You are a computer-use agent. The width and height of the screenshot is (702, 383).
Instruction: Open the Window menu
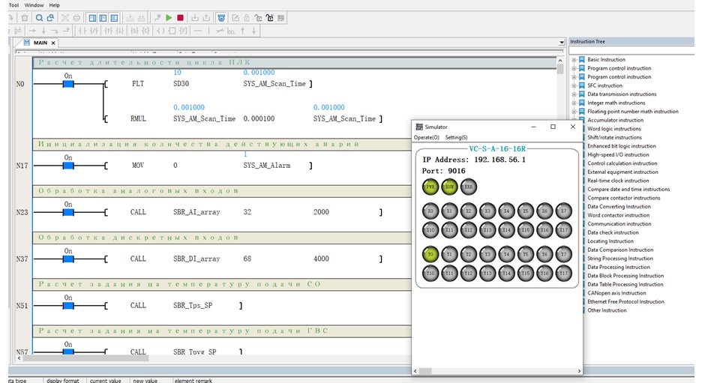(34, 5)
